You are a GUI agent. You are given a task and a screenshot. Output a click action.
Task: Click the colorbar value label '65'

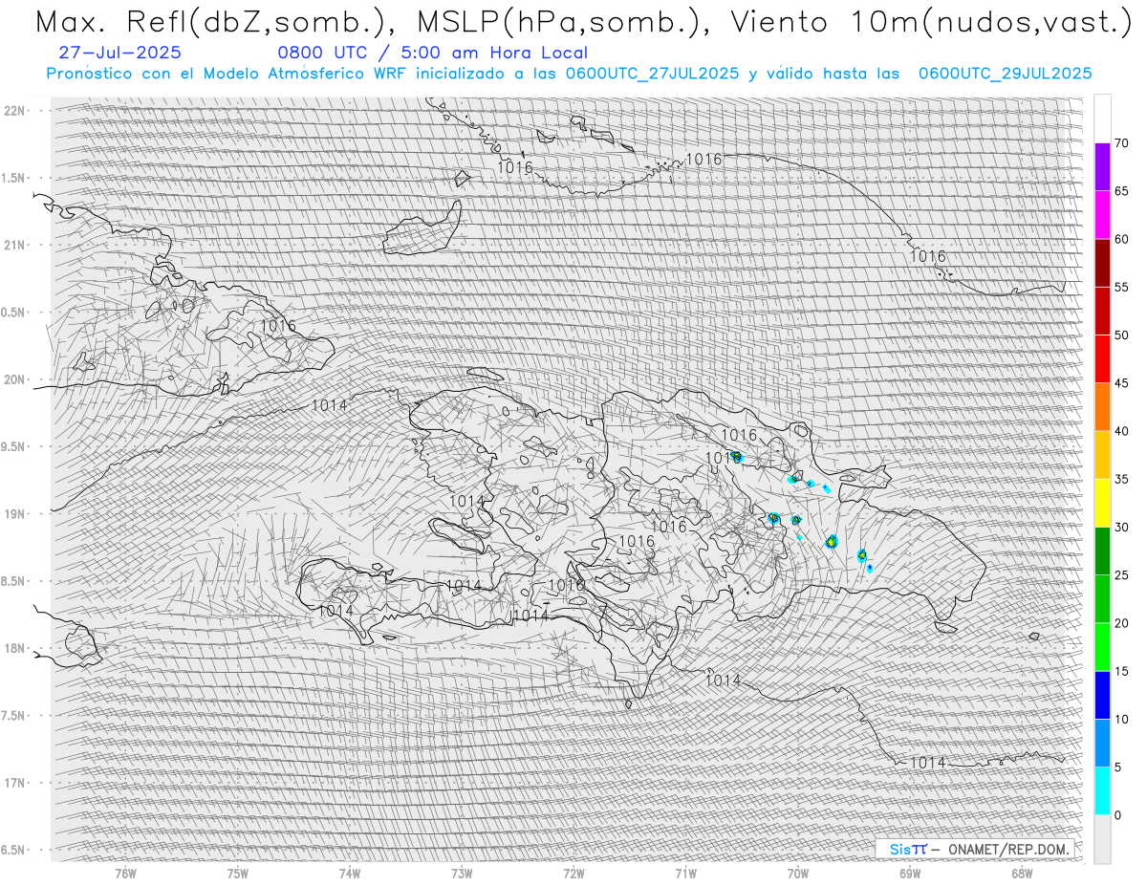pos(1121,191)
